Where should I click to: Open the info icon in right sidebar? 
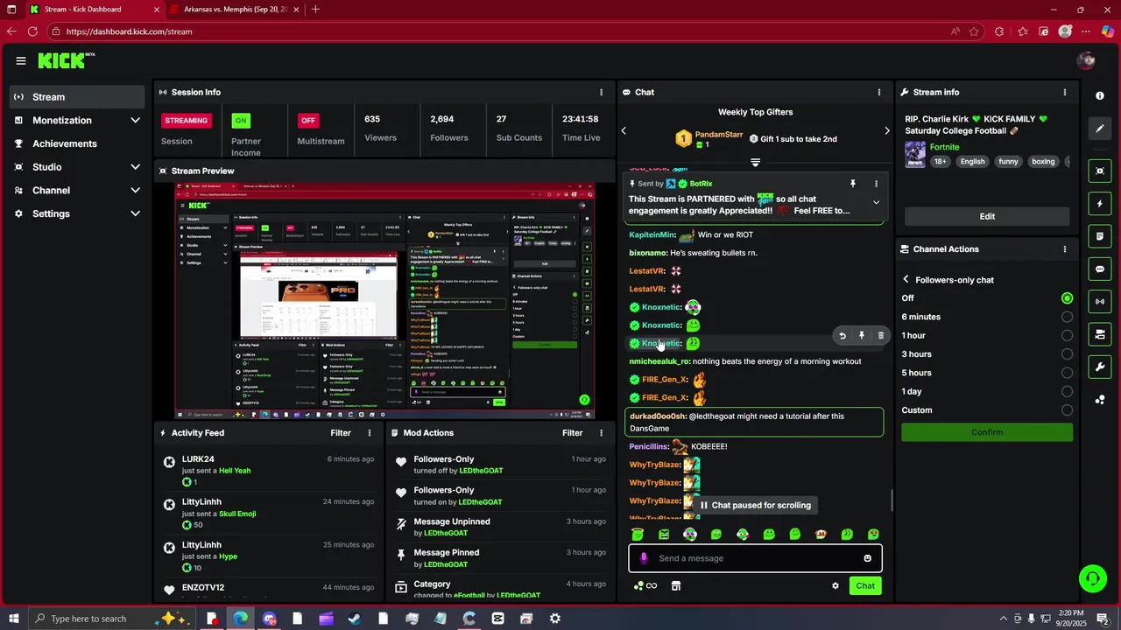[x=1100, y=95]
